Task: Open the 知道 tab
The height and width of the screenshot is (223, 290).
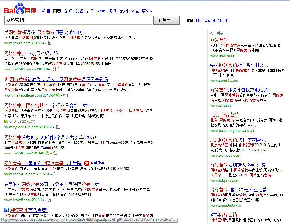Action: point(79,11)
